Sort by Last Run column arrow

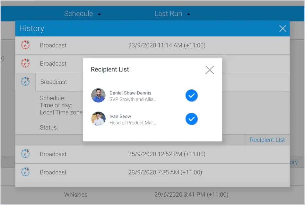188,14
